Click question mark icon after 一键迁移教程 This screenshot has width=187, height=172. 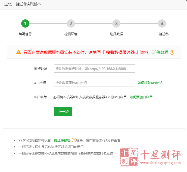coord(74,140)
